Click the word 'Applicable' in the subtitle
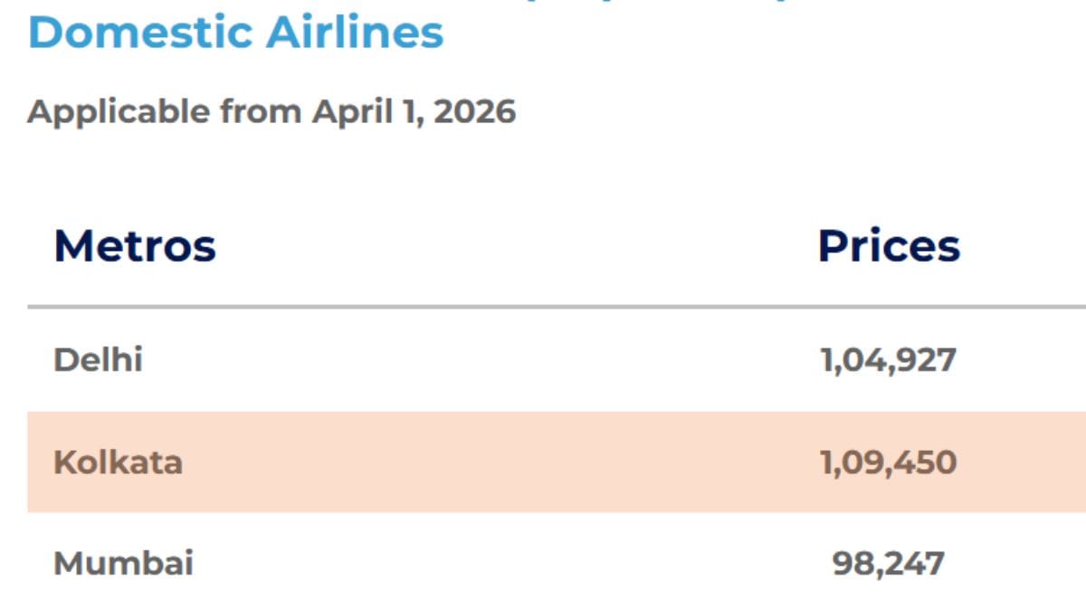Viewport: 1086px width, 611px height. (119, 112)
